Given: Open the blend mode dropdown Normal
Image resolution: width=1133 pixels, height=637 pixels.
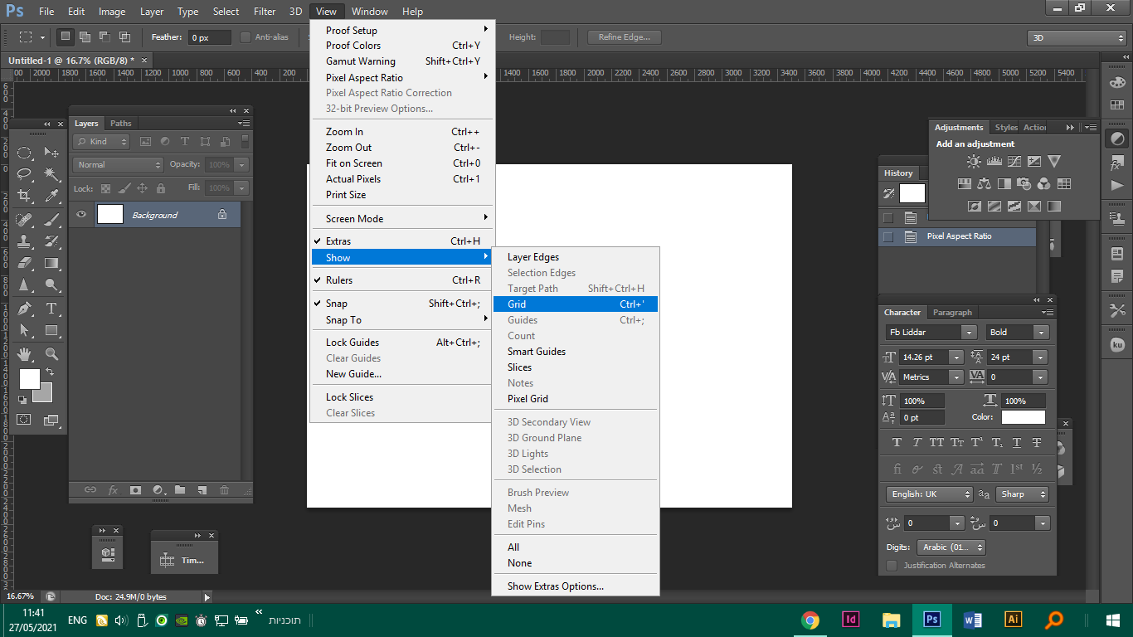Looking at the screenshot, I should coord(118,165).
